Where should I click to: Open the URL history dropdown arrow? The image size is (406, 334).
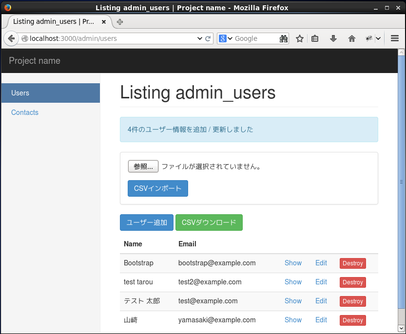tap(200, 38)
